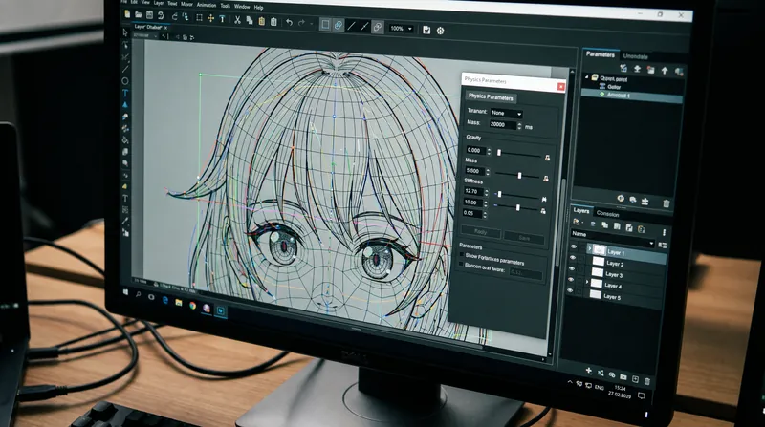Screen dimensions: 765x427
Task: Click the Redo arrow icon
Action: (x=301, y=23)
